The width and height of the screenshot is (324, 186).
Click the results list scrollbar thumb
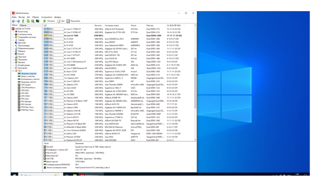click(195, 83)
